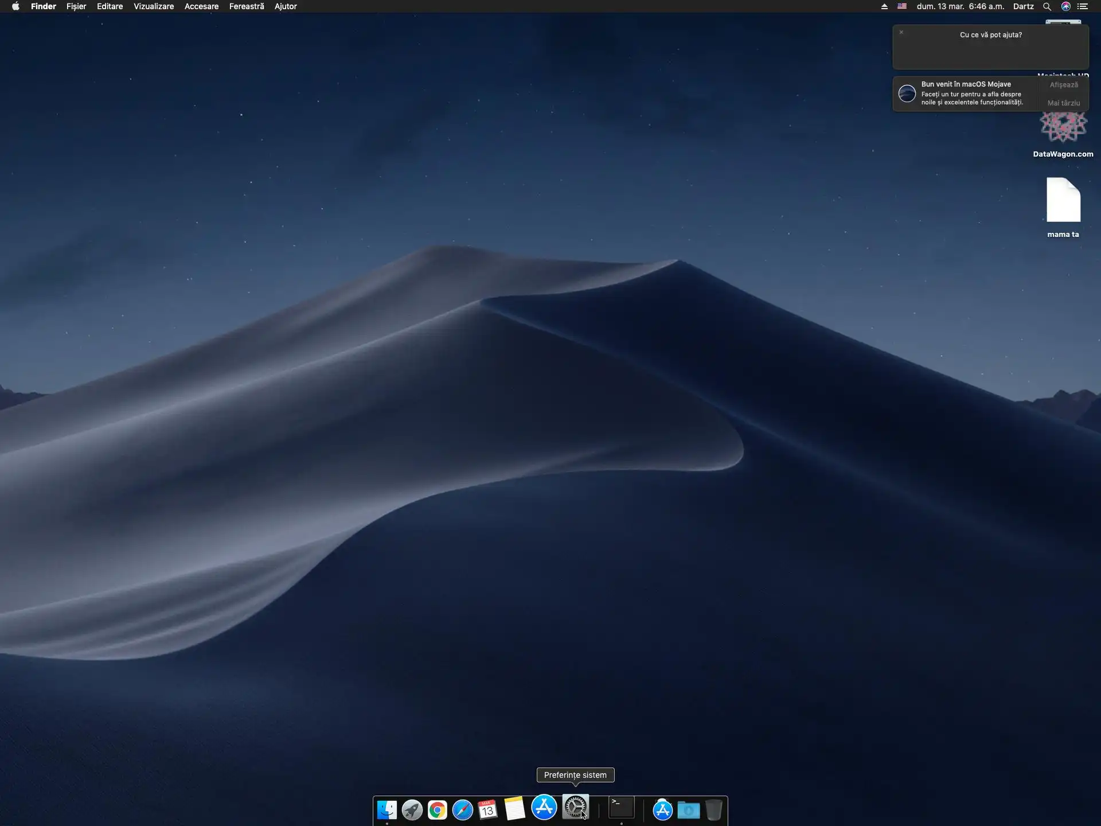Launch Google Chrome from the Dock

(437, 809)
